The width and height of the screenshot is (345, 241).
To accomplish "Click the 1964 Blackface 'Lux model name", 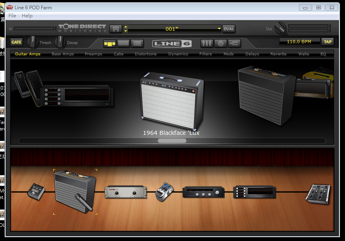I will point(171,133).
